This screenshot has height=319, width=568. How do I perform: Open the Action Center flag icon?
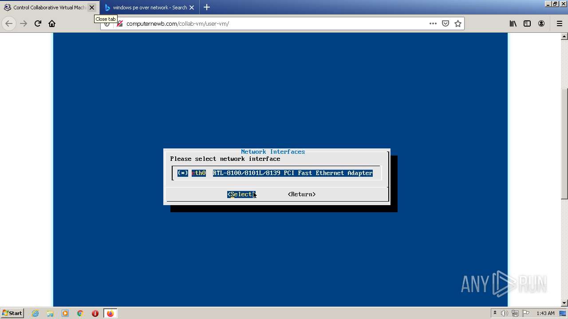526,313
